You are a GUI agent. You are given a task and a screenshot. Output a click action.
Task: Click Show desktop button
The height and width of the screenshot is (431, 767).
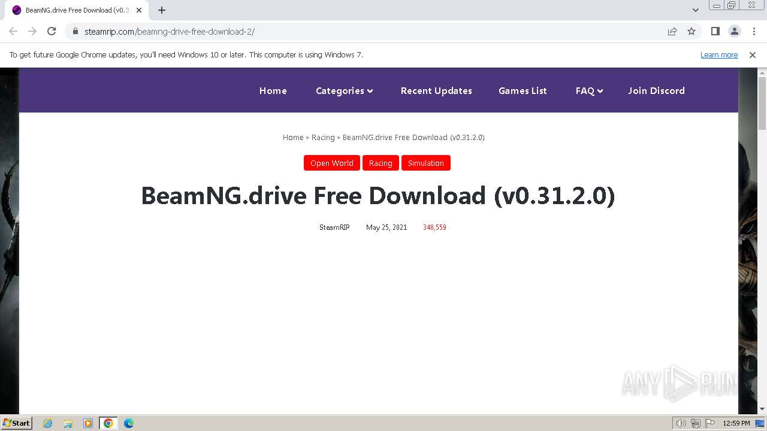pyautogui.click(x=760, y=423)
